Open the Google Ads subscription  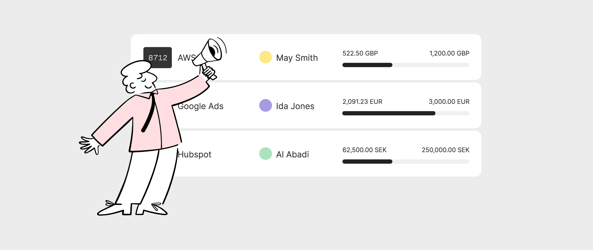click(201, 106)
